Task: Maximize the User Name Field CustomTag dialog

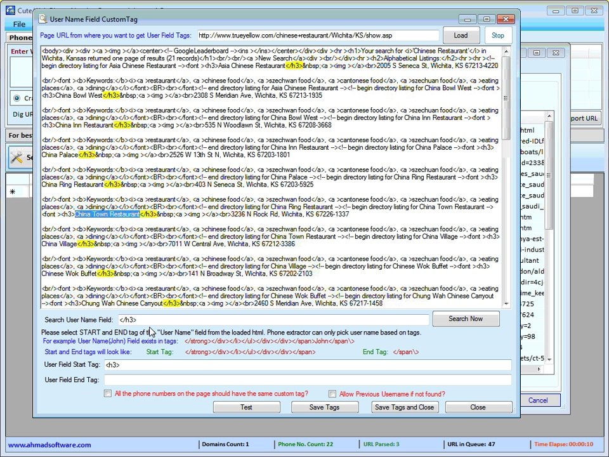Action: pos(487,19)
